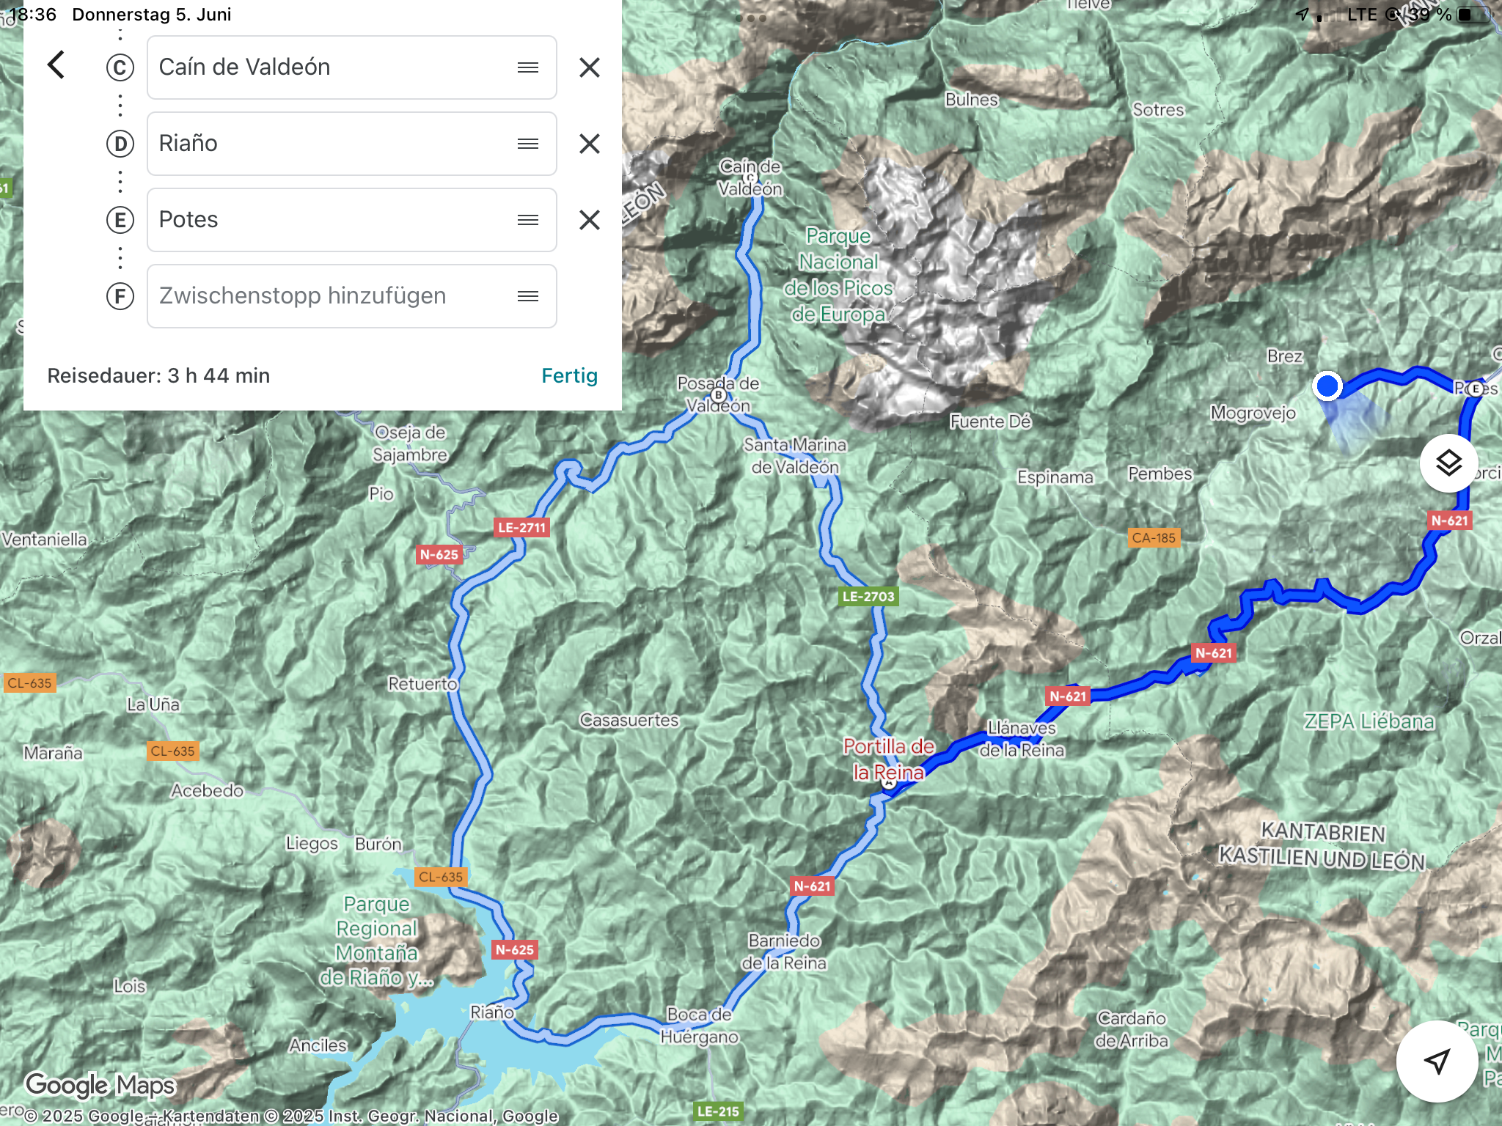This screenshot has height=1126, width=1502.
Task: Tap the back arrow in route panel
Action: point(56,65)
